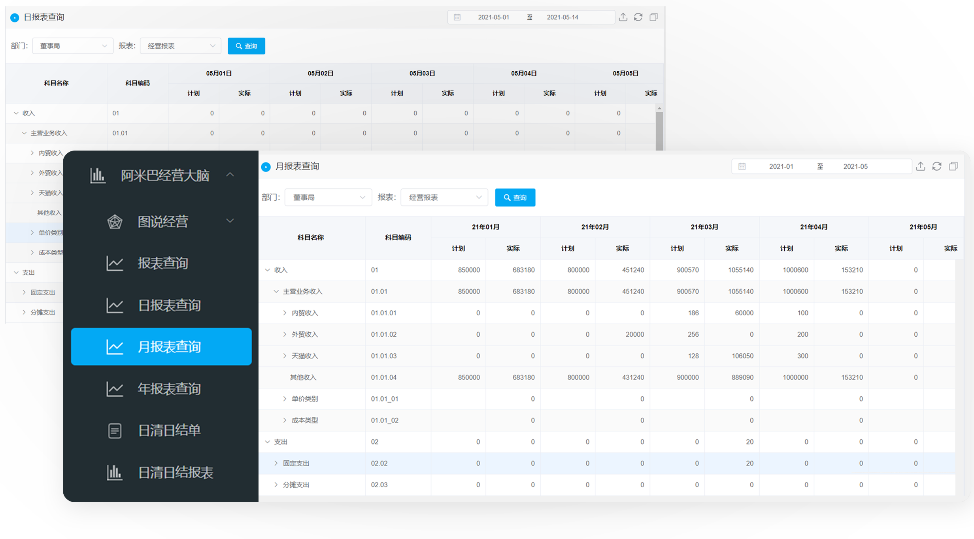Image resolution: width=974 pixels, height=539 pixels.
Task: Expand the 图说经营 submenu chevron
Action: [x=230, y=220]
